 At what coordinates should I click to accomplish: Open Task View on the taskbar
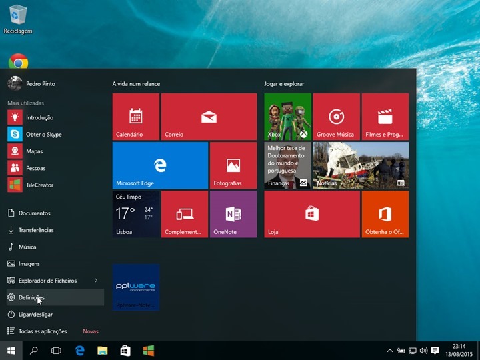[56, 351]
